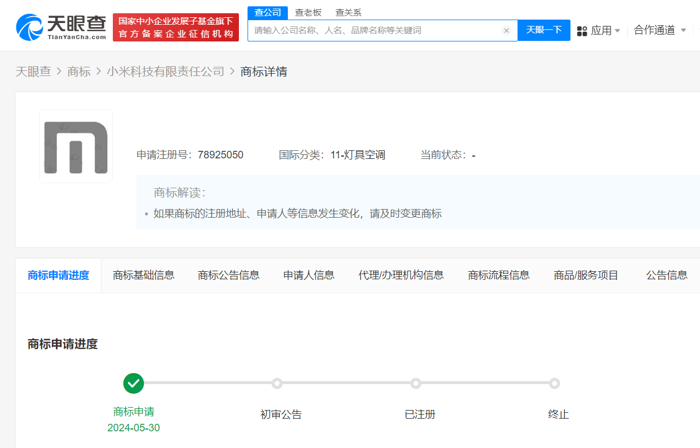Expand the 应用 dropdown menu
This screenshot has width=700, height=448.
(x=602, y=30)
